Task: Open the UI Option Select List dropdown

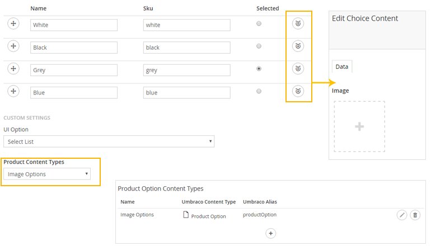Action: (109, 141)
